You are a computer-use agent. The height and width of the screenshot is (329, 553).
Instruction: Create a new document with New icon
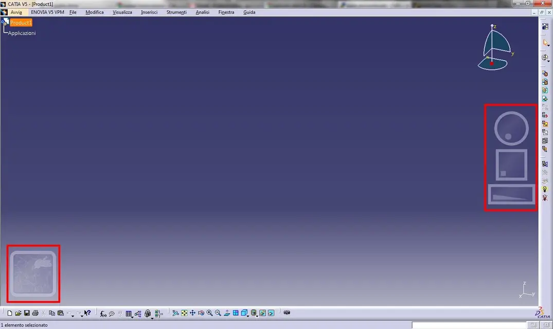point(10,313)
